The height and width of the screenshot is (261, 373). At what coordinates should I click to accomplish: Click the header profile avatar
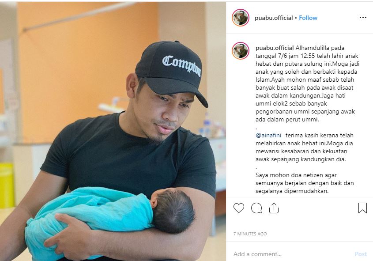click(241, 18)
